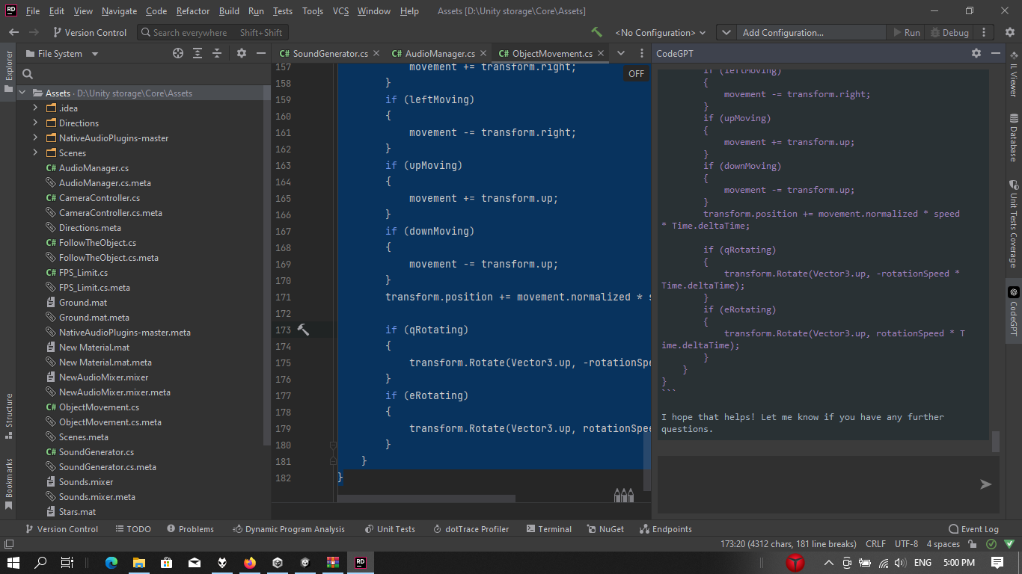1022x574 pixels.
Task: Open the more actions menu beside Debug
Action: click(984, 32)
